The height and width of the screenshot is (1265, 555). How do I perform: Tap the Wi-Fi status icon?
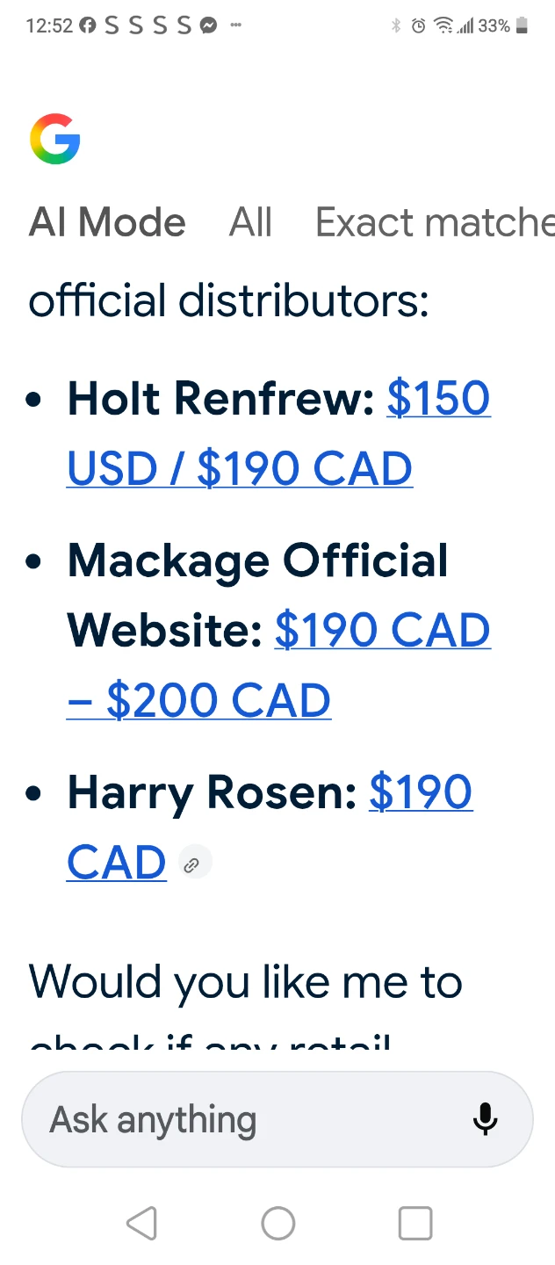(444, 25)
